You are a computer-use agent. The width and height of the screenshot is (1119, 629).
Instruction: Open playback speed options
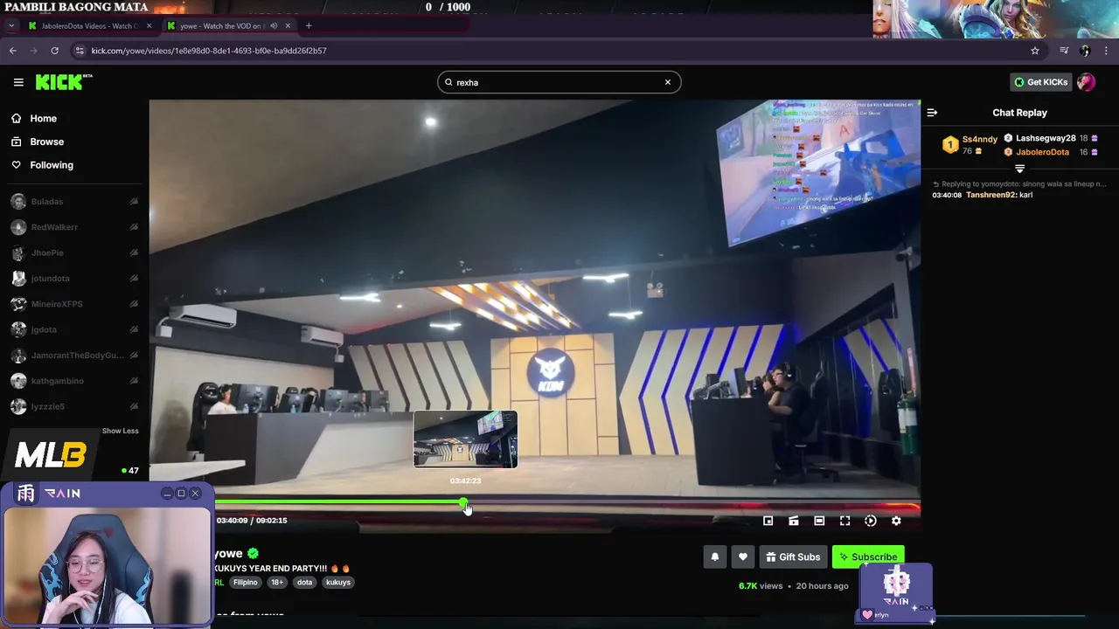[871, 521]
